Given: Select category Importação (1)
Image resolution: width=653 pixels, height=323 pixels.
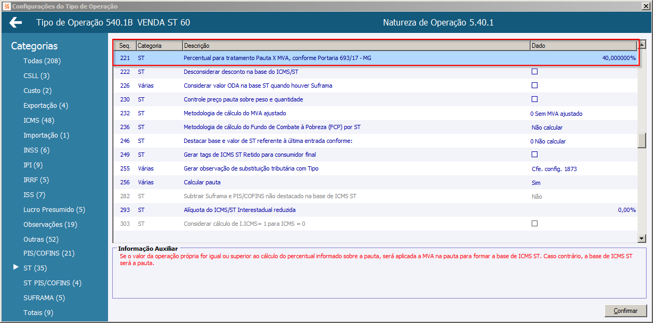Looking at the screenshot, I should point(46,135).
